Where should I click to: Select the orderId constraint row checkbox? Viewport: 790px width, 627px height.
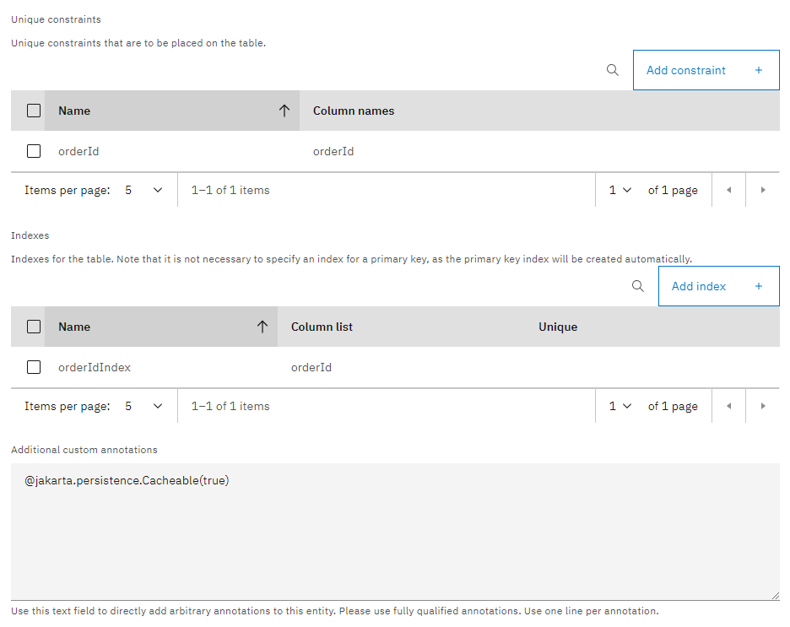(x=34, y=151)
